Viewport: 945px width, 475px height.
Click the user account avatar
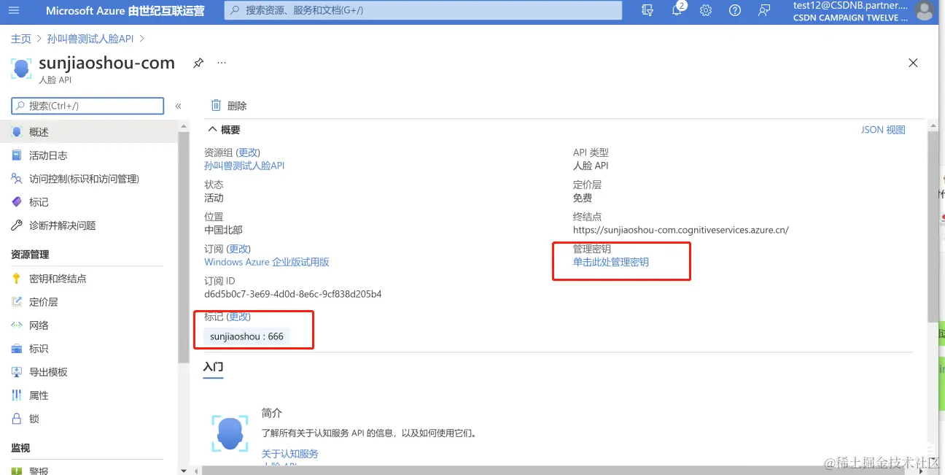924,10
